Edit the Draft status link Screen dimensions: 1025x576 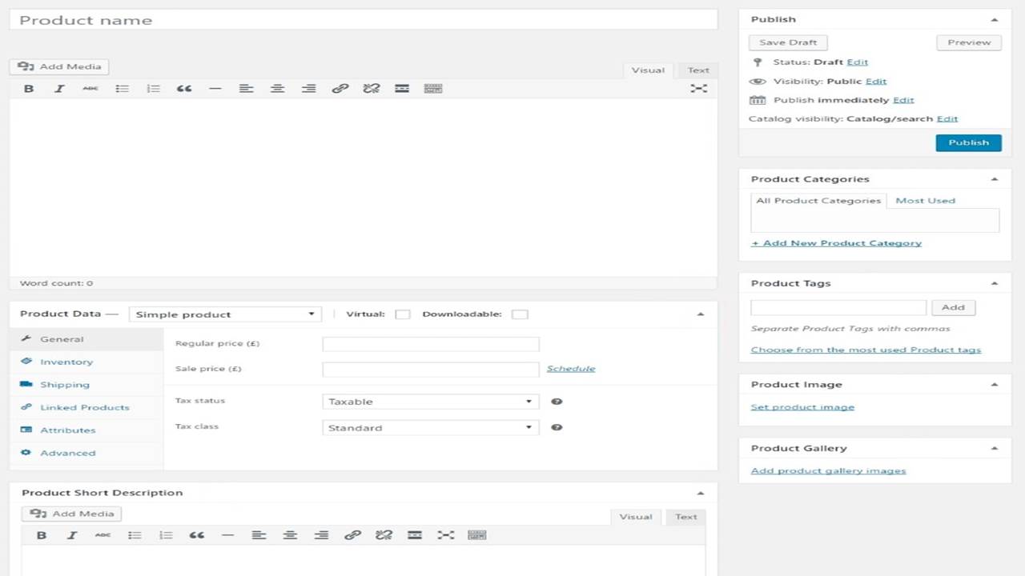[x=857, y=62]
